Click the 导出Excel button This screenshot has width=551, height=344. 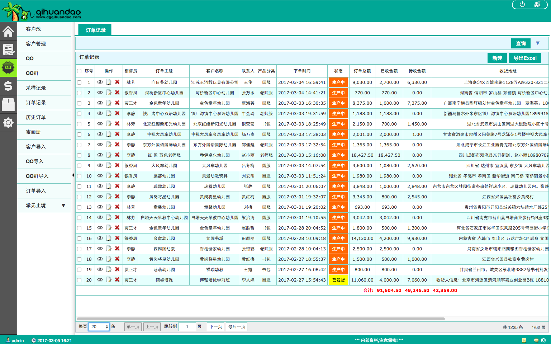[x=525, y=58]
